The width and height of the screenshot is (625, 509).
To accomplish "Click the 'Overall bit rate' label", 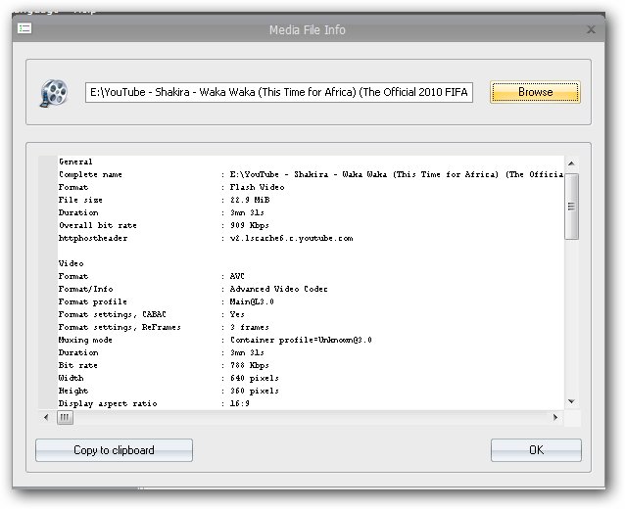I will click(x=98, y=225).
